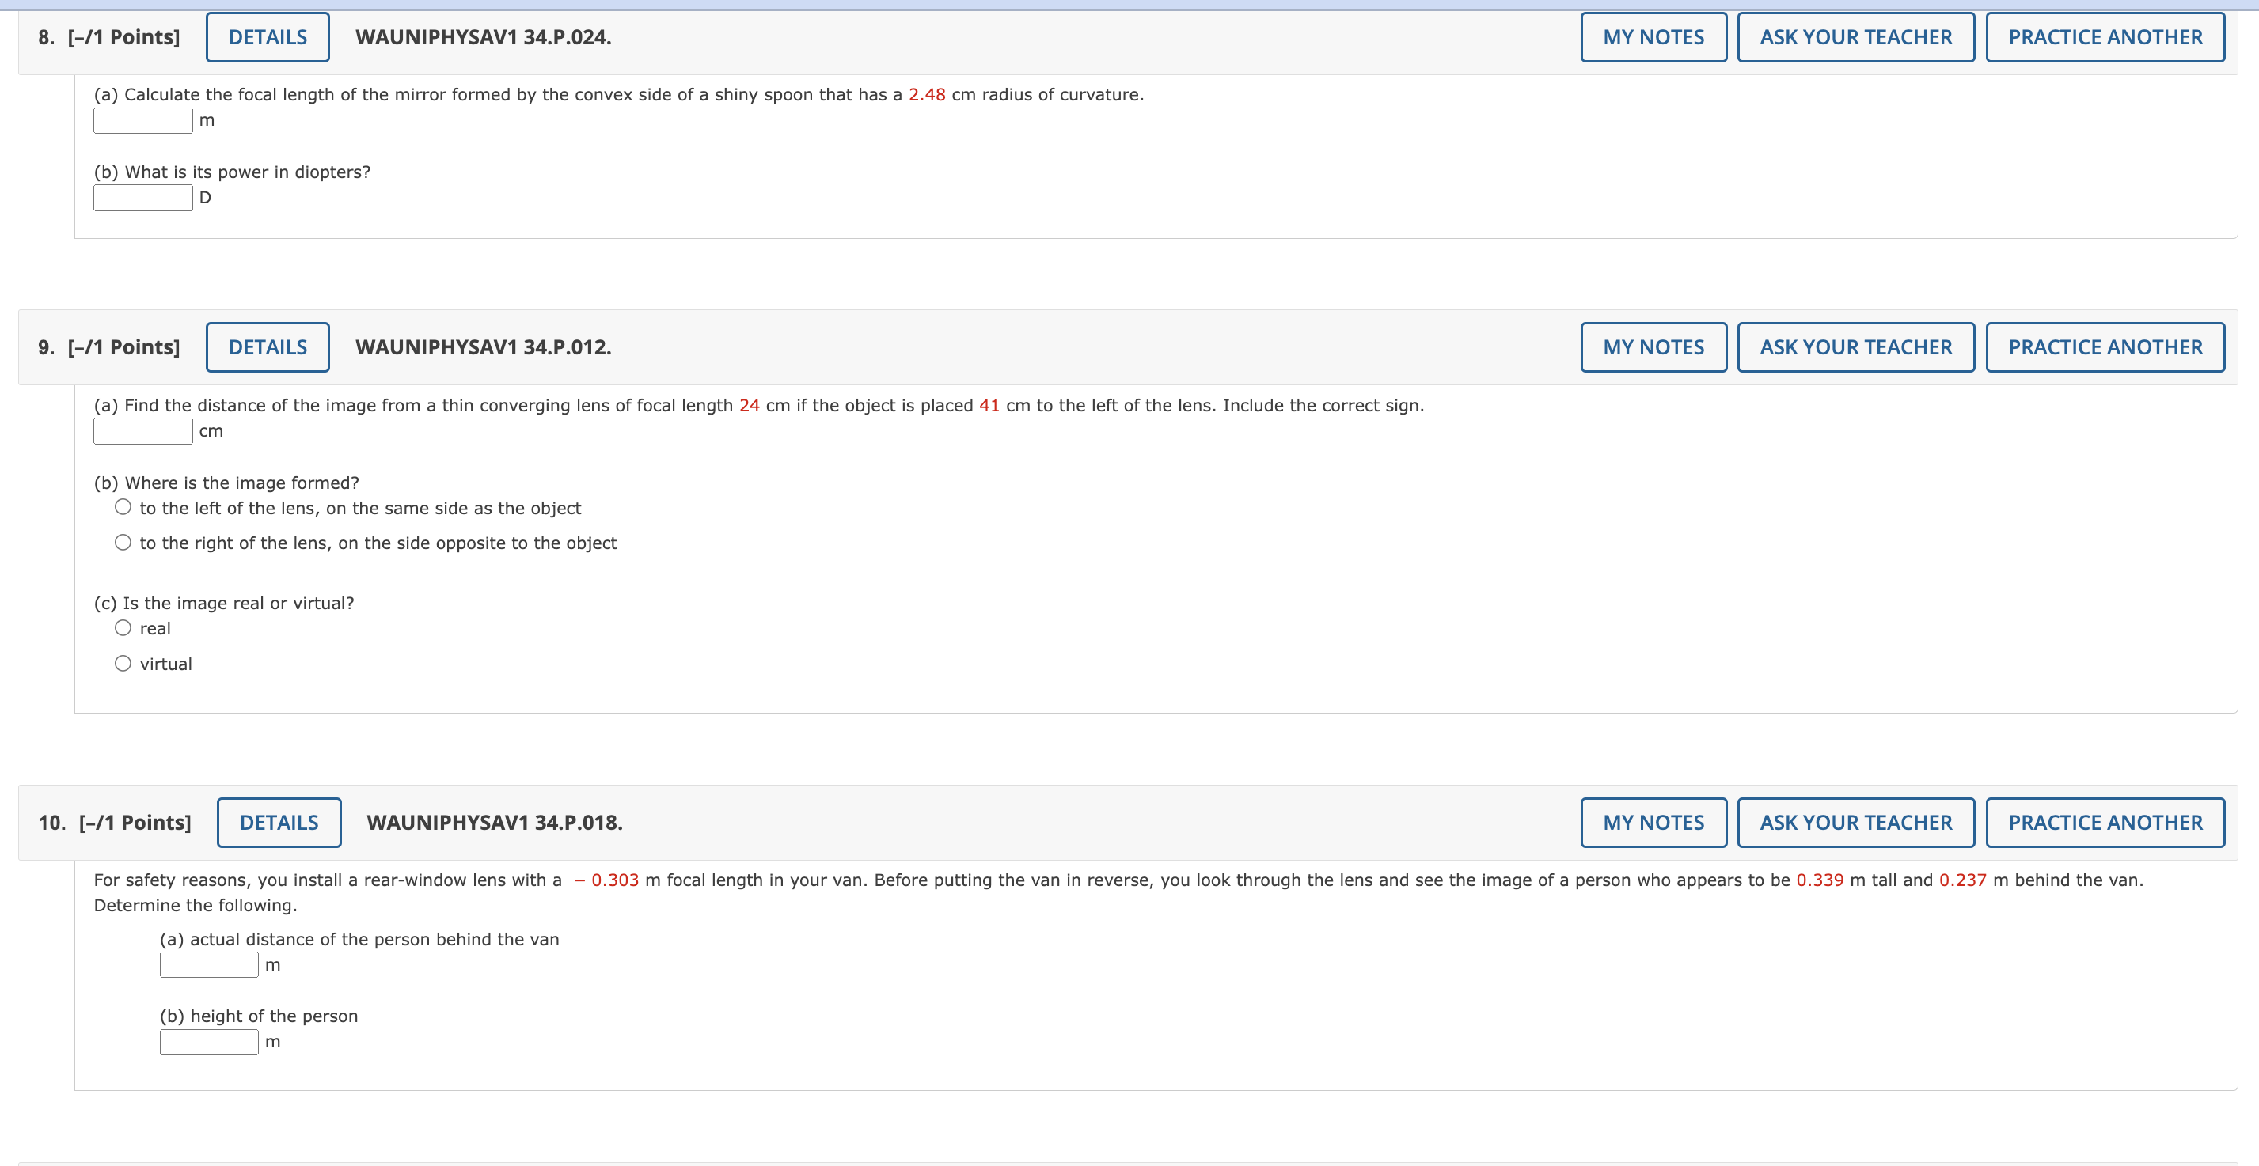Click ASK YOUR TEACHER for question 9
This screenshot has width=2259, height=1166.
1855,347
